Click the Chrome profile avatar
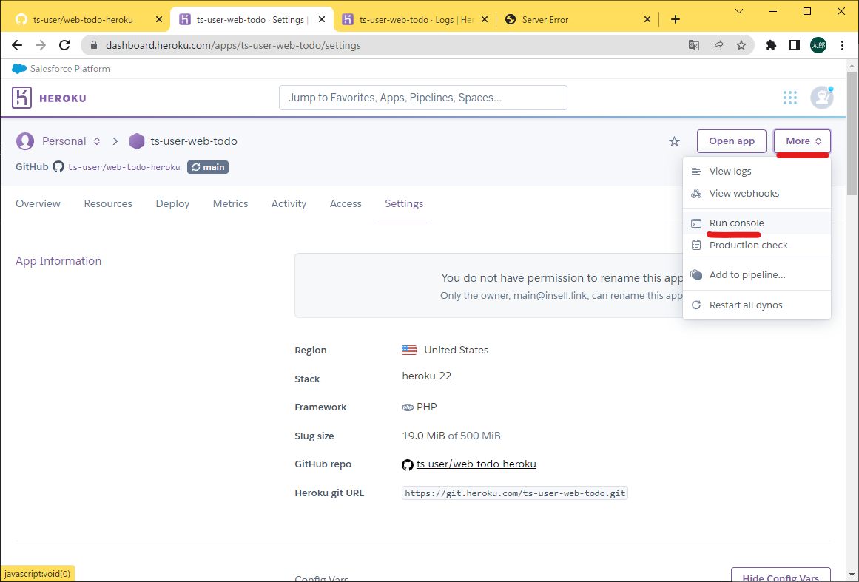The width and height of the screenshot is (859, 582). [x=818, y=45]
